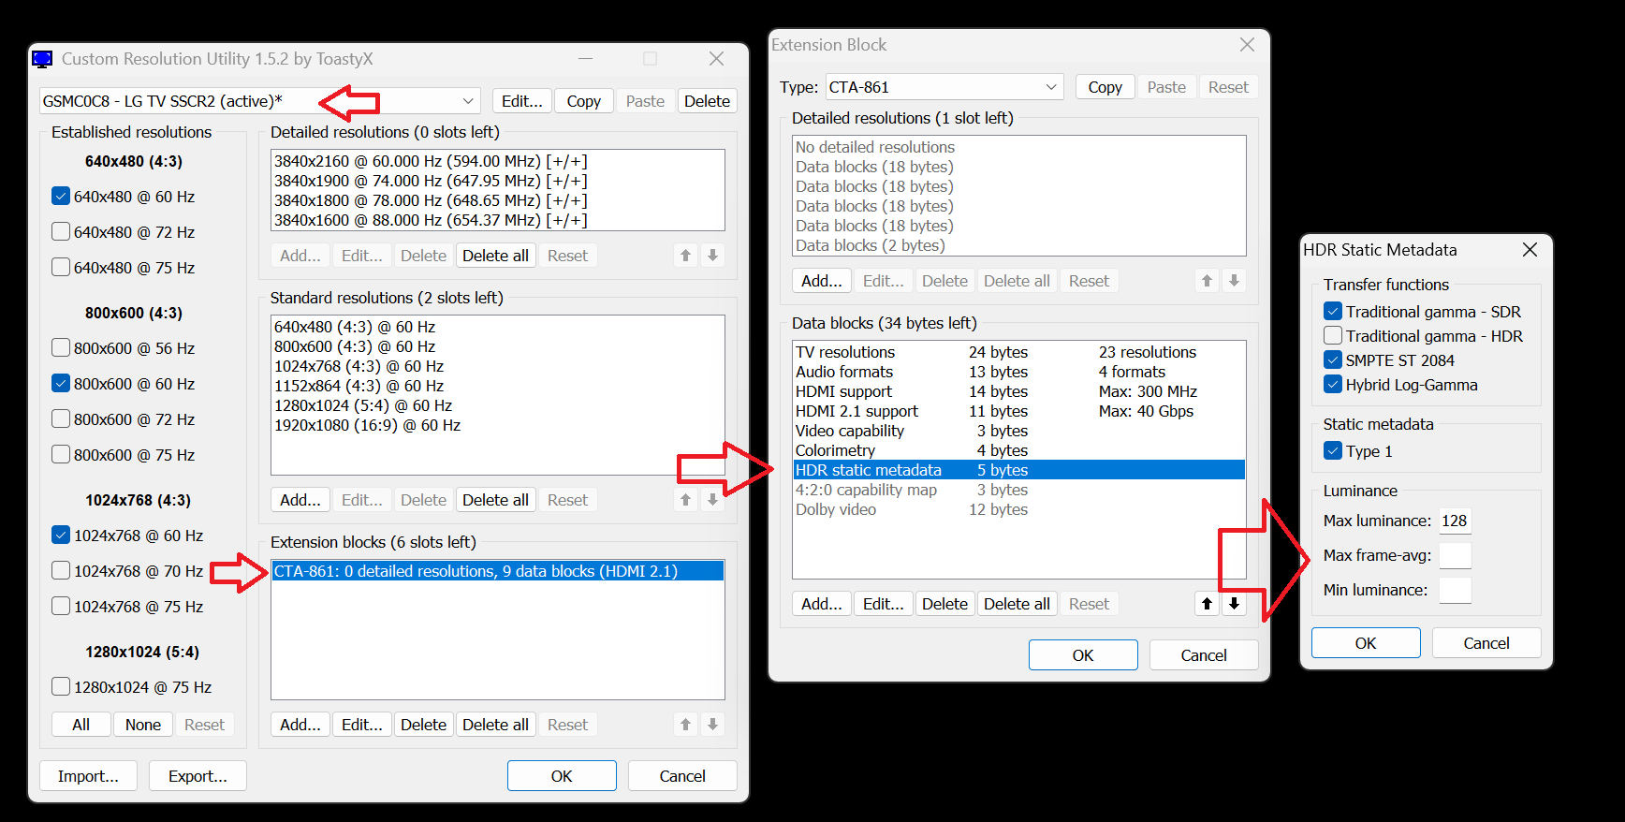Open the extension block Type CTA-861 dropdown
Image resolution: width=1625 pixels, height=822 pixels.
(x=944, y=87)
